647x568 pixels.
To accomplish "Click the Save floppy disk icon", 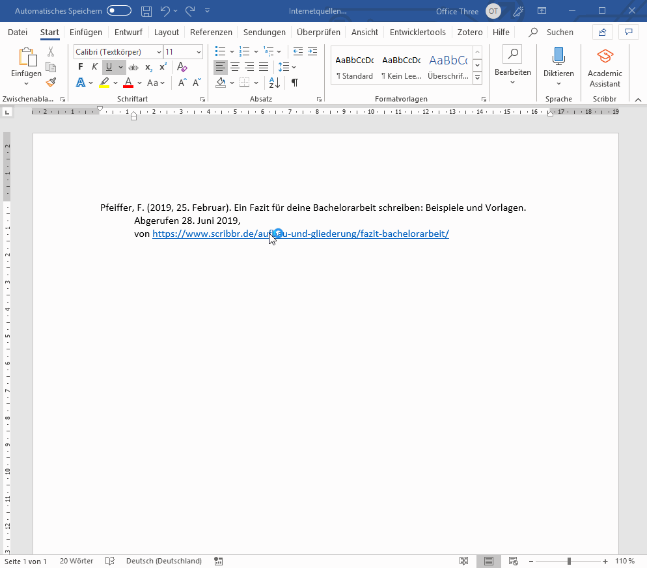I will [x=146, y=11].
